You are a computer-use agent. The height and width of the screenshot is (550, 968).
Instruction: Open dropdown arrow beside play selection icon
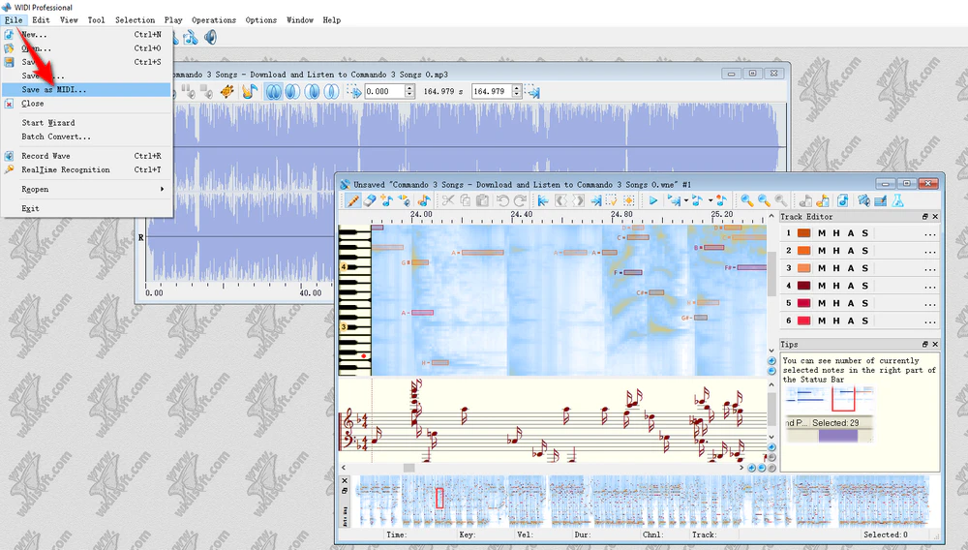pos(686,200)
